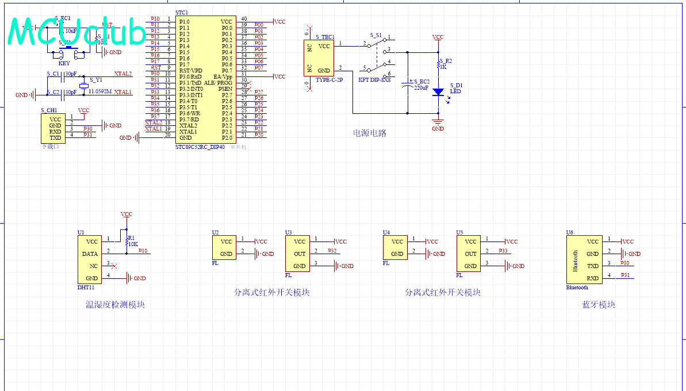This screenshot has height=391, width=686.
Task: Click the KEY reset push button symbol
Action: coord(68,55)
